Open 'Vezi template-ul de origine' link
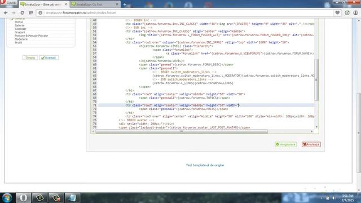361x203 pixels. pyautogui.click(x=205, y=165)
